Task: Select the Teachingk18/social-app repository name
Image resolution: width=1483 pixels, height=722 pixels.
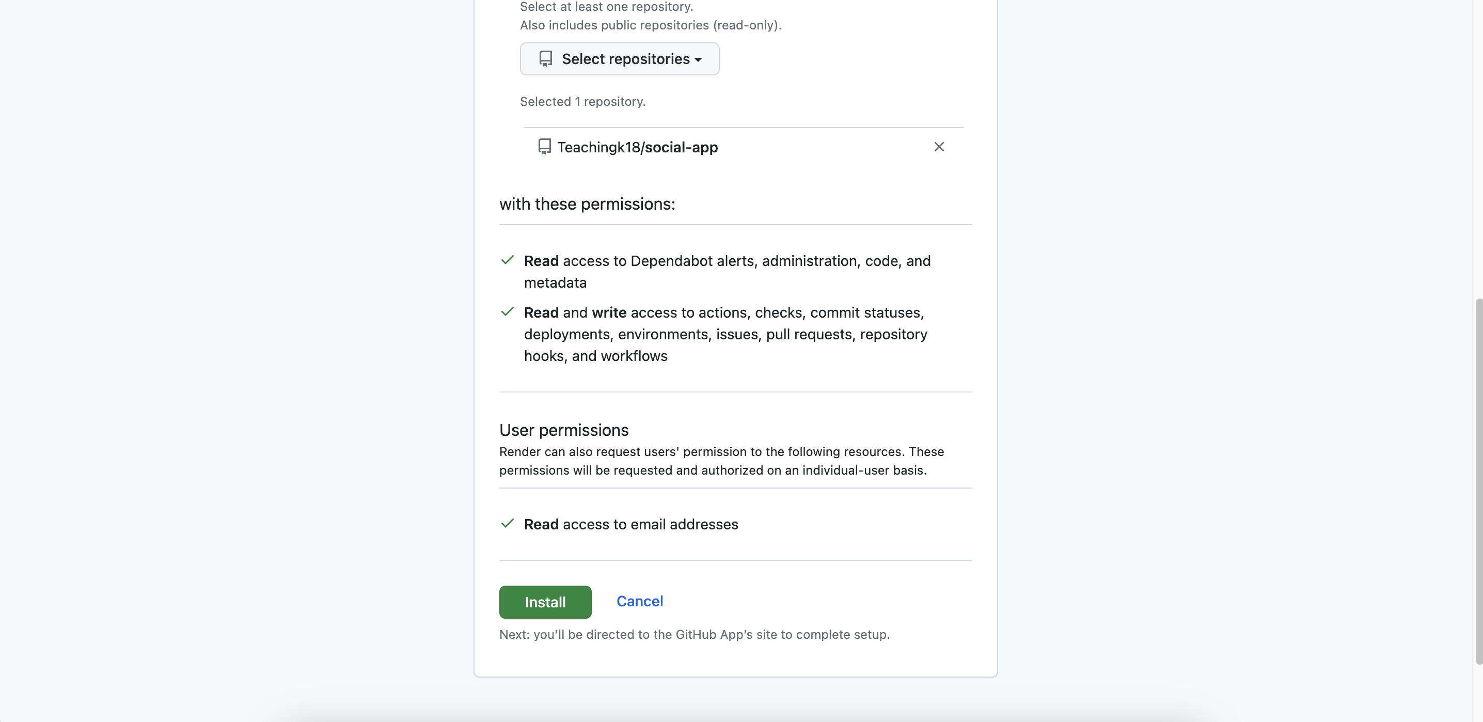Action: tap(637, 147)
